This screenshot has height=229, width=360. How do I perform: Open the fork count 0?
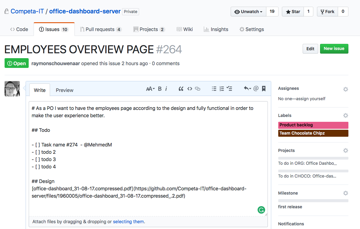[x=343, y=12]
